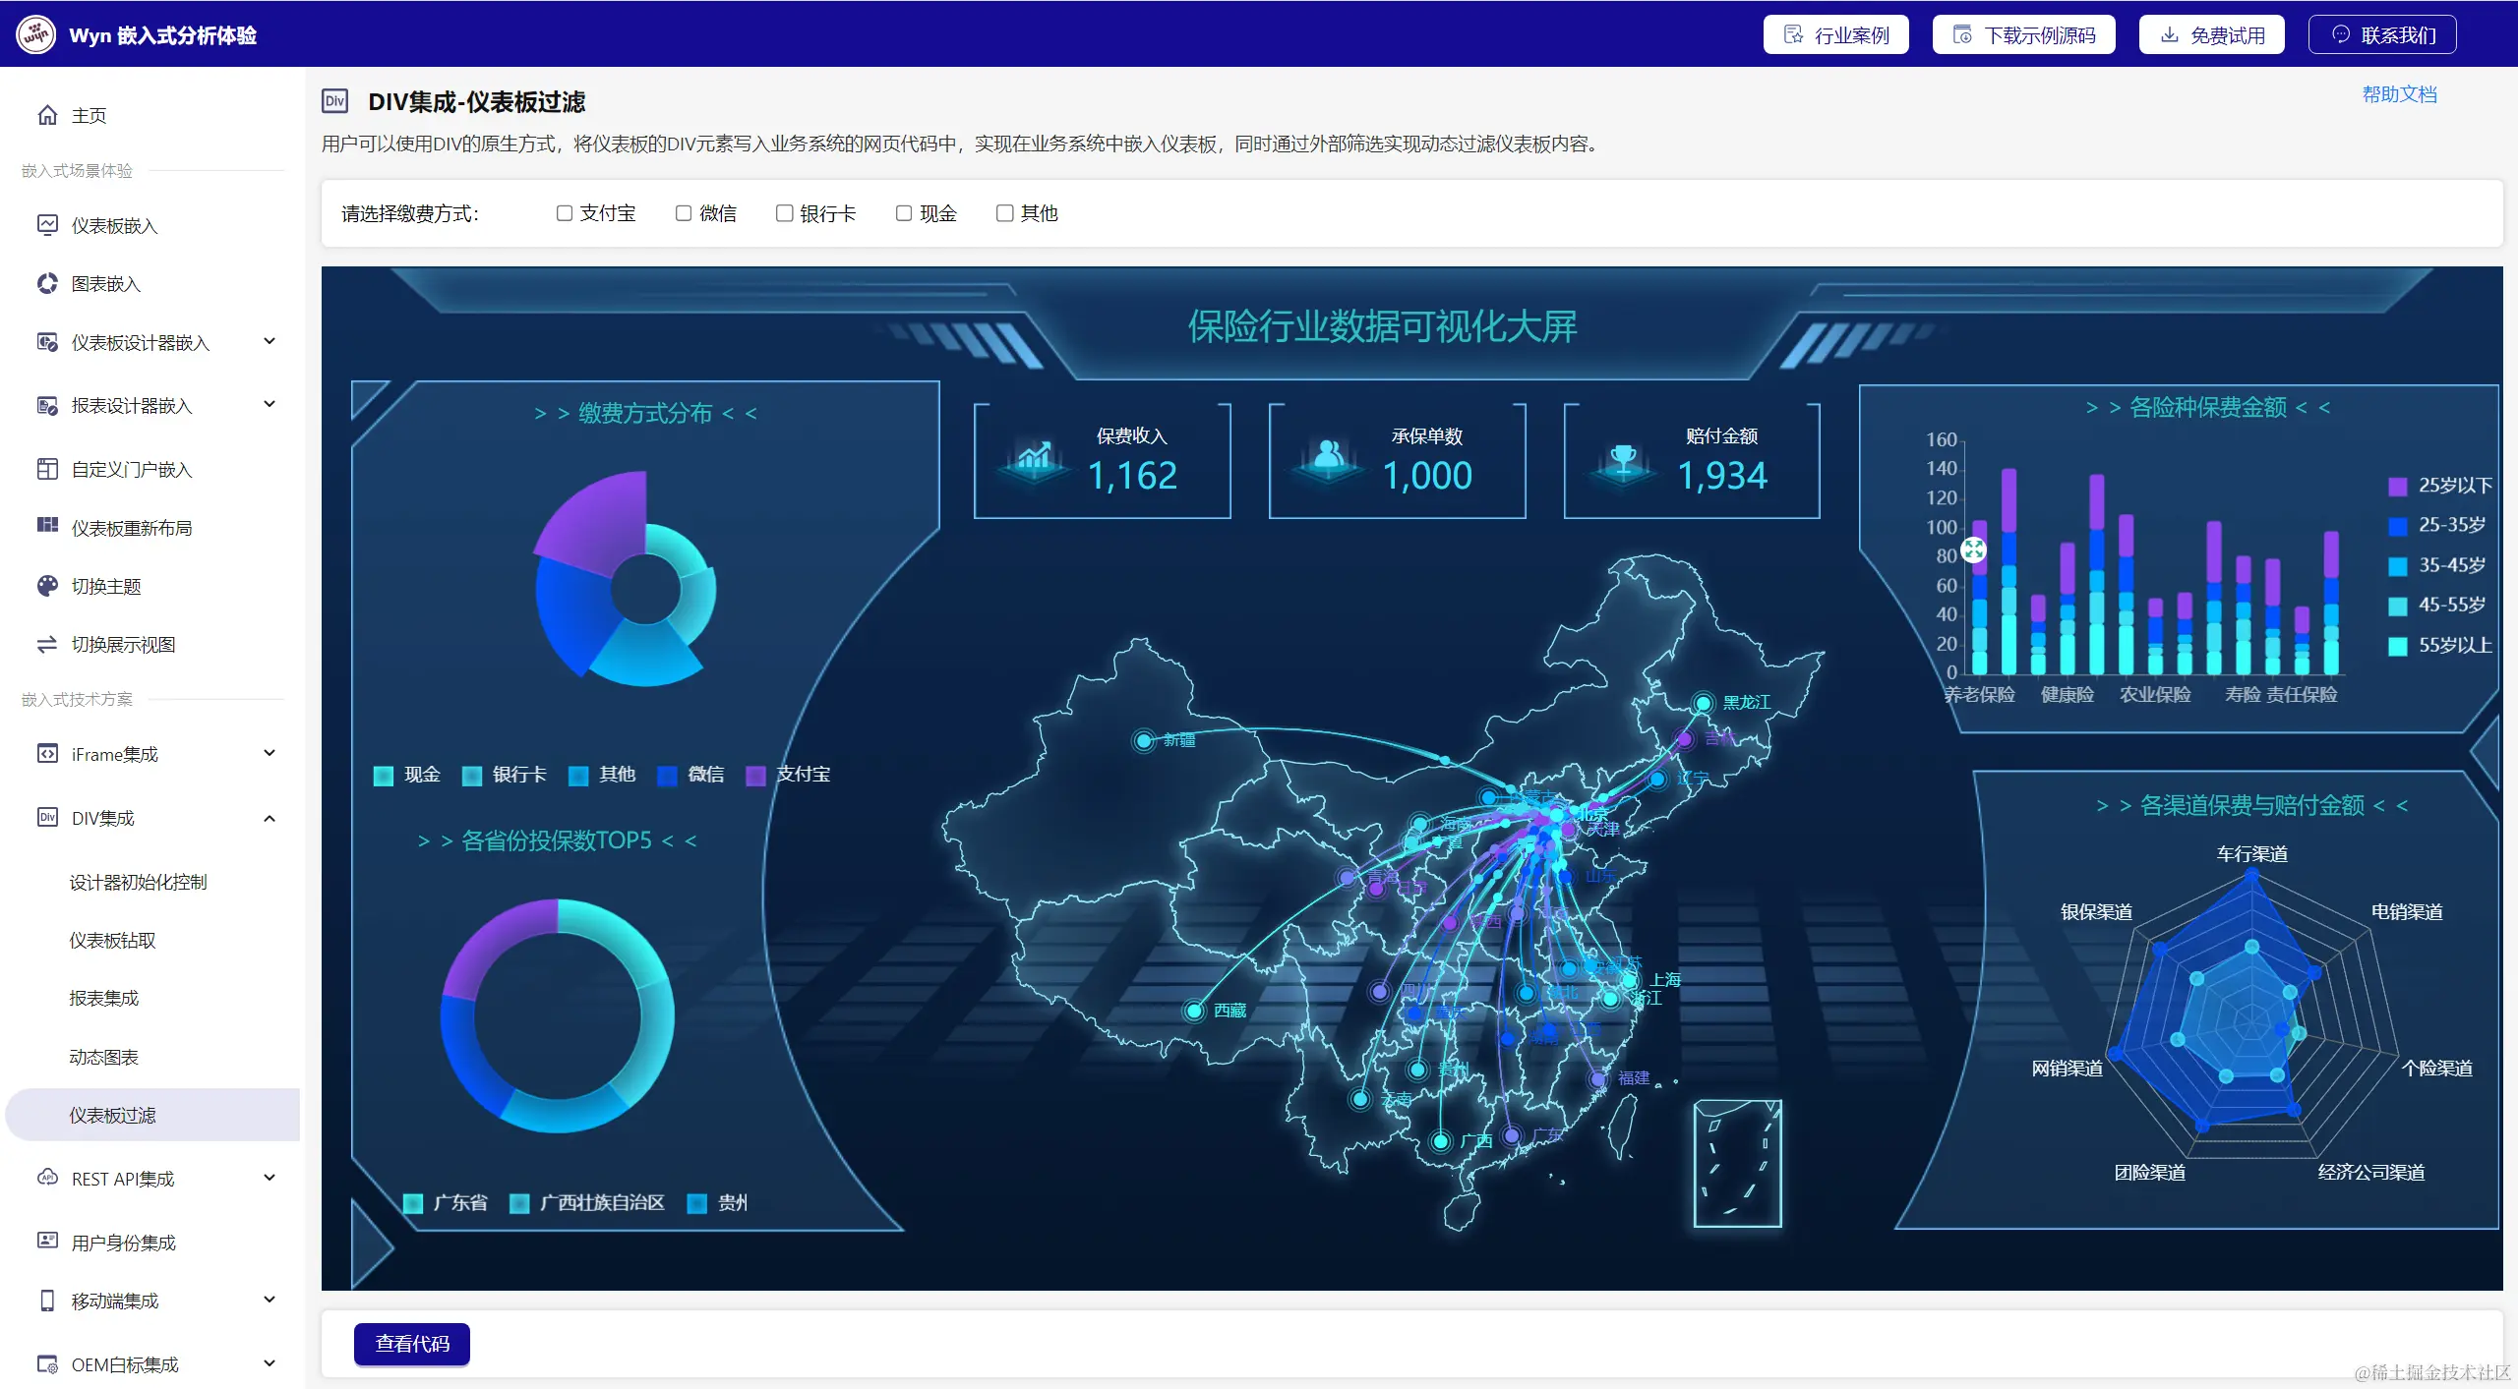2518x1389 pixels.
Task: Click the home icon beside 主页
Action: [47, 115]
